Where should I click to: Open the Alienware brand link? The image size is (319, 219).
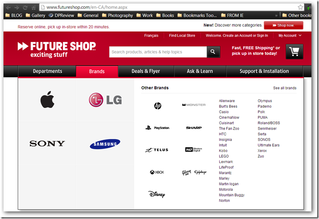pos(227,101)
